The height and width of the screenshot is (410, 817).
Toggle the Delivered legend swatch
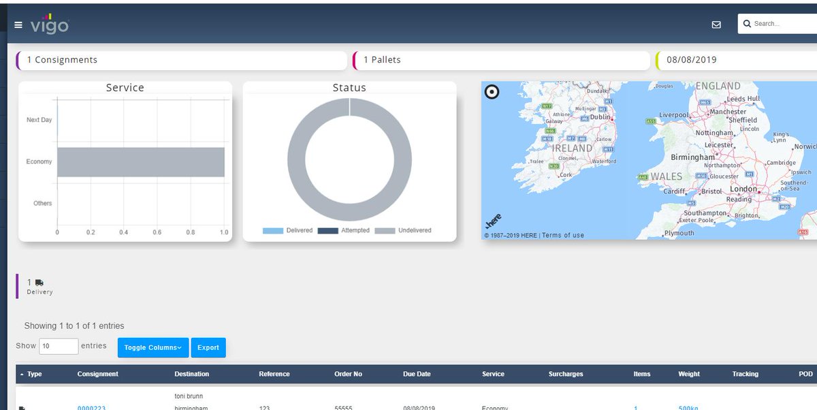point(273,230)
